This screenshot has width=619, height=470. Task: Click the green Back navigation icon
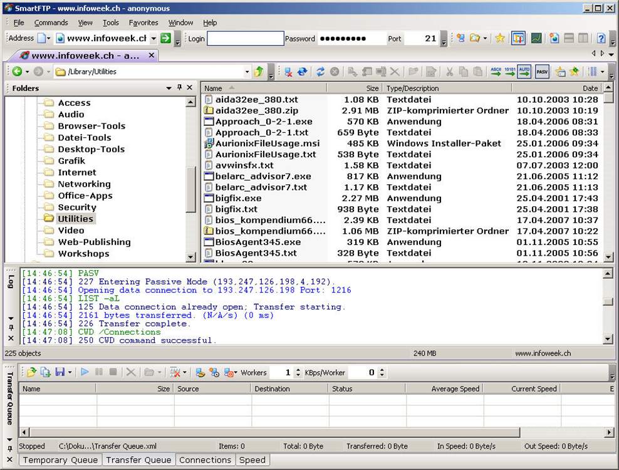[x=17, y=71]
